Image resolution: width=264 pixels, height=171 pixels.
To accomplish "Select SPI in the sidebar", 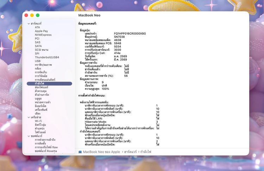I will (x=37, y=54).
